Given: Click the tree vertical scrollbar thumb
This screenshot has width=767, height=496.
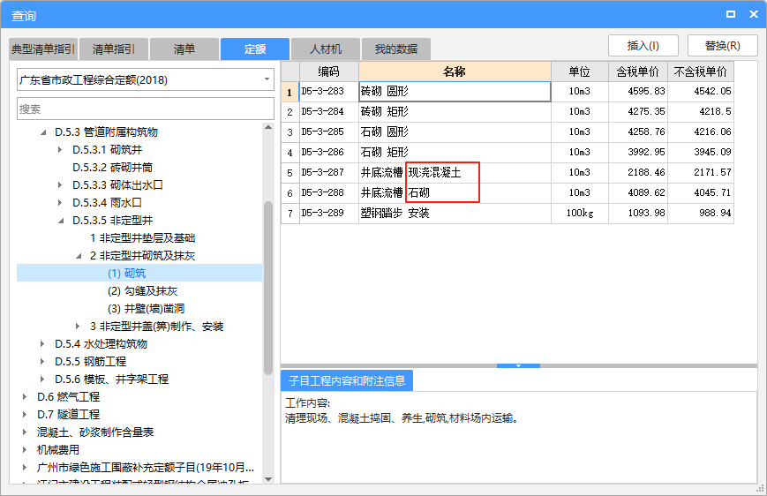Looking at the screenshot, I should point(268,288).
